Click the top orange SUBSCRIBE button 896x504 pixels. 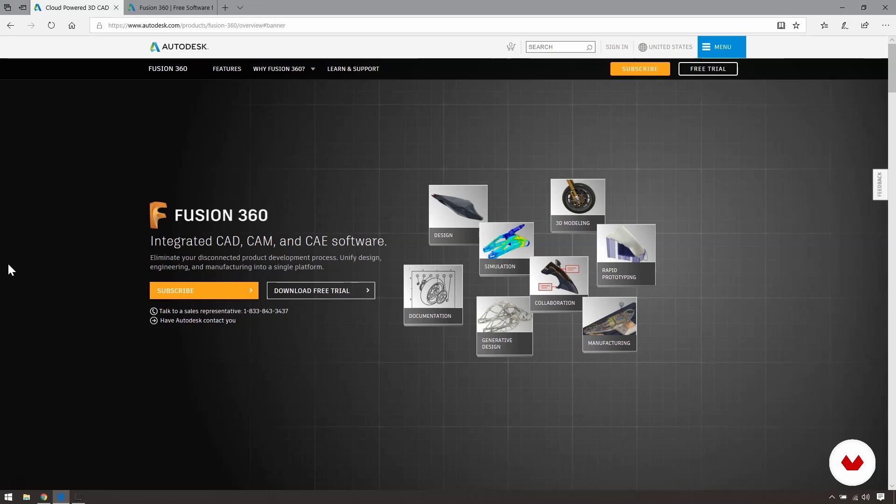click(640, 69)
